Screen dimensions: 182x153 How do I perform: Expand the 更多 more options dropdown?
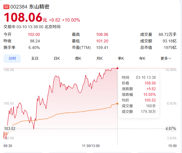pos(166,58)
